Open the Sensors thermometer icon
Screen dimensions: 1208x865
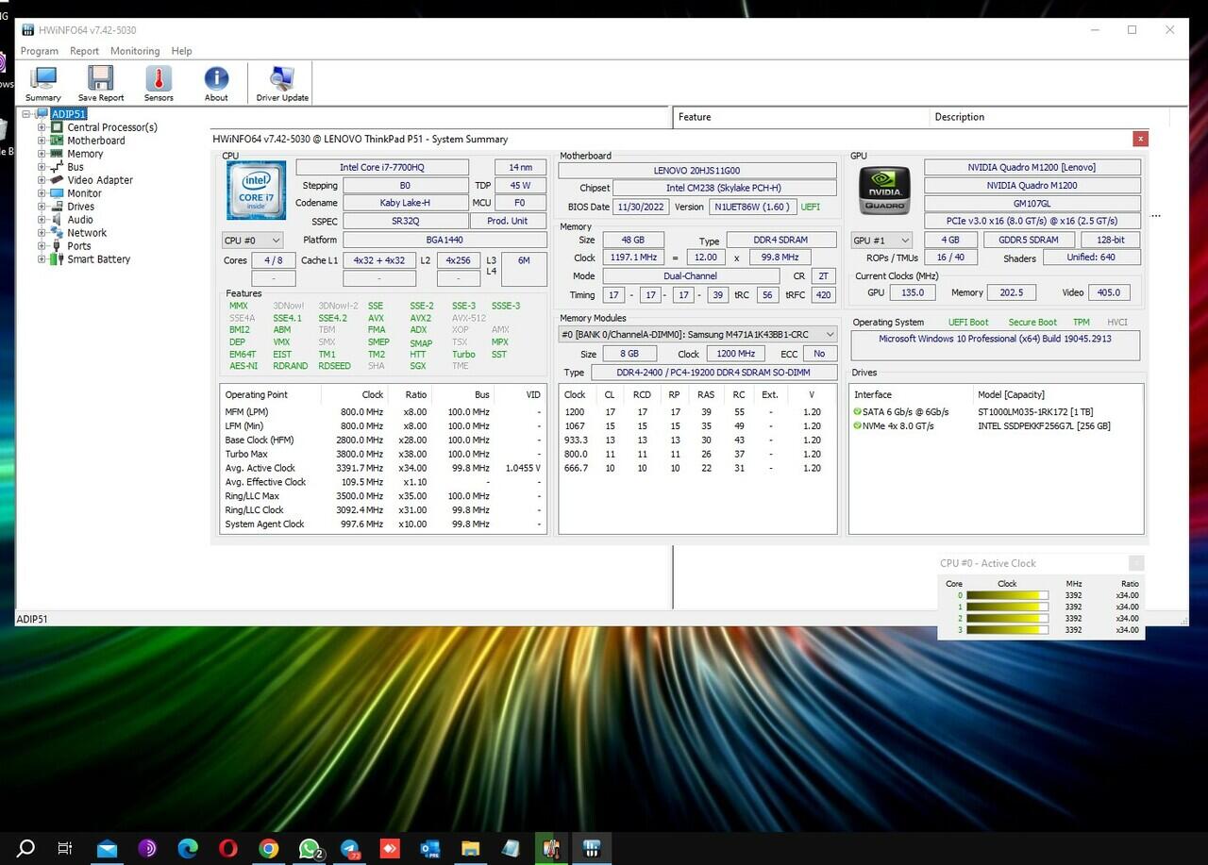(159, 83)
